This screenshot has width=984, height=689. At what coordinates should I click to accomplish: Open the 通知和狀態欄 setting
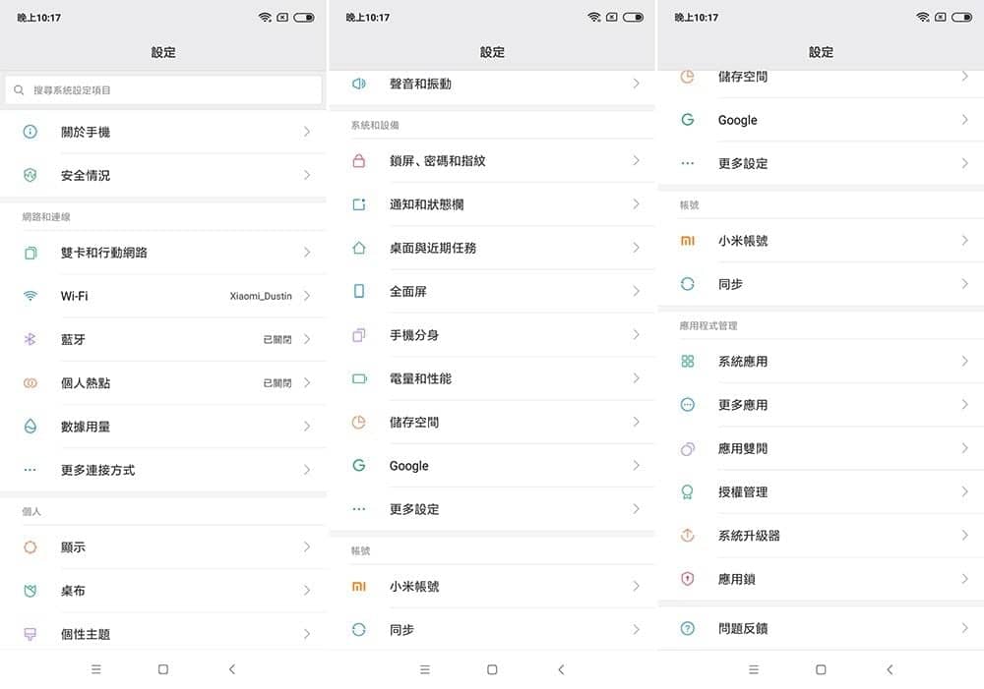(x=492, y=204)
